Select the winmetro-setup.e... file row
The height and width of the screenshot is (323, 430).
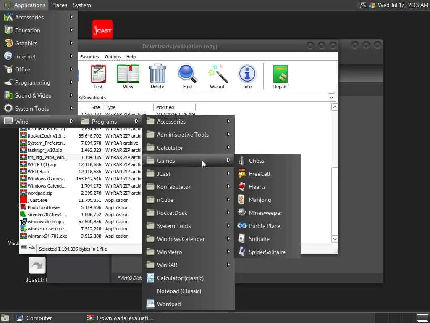pos(81,229)
